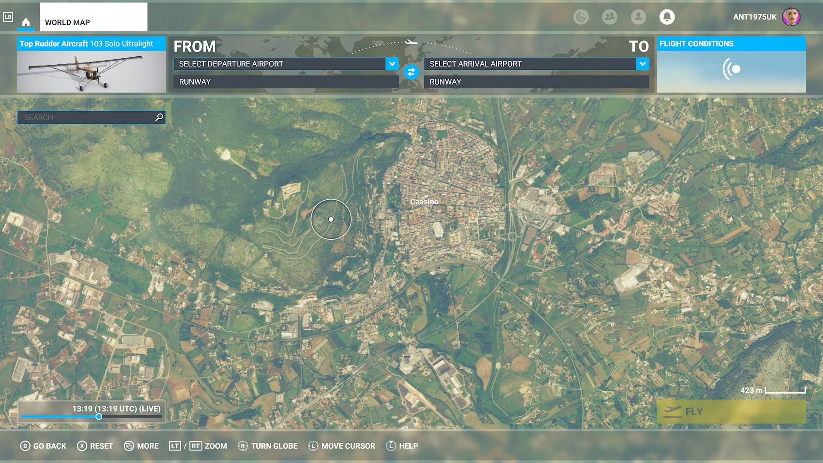Select Go Back in the bottom bar

click(x=44, y=446)
